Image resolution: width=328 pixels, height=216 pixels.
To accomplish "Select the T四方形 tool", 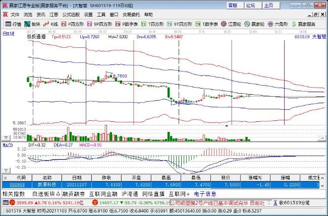I will [x=152, y=24].
